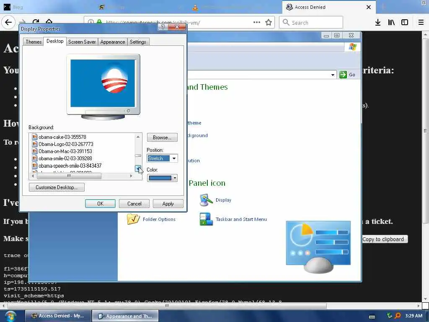Click the background list horizontal scroll right arrow

[x=131, y=176]
